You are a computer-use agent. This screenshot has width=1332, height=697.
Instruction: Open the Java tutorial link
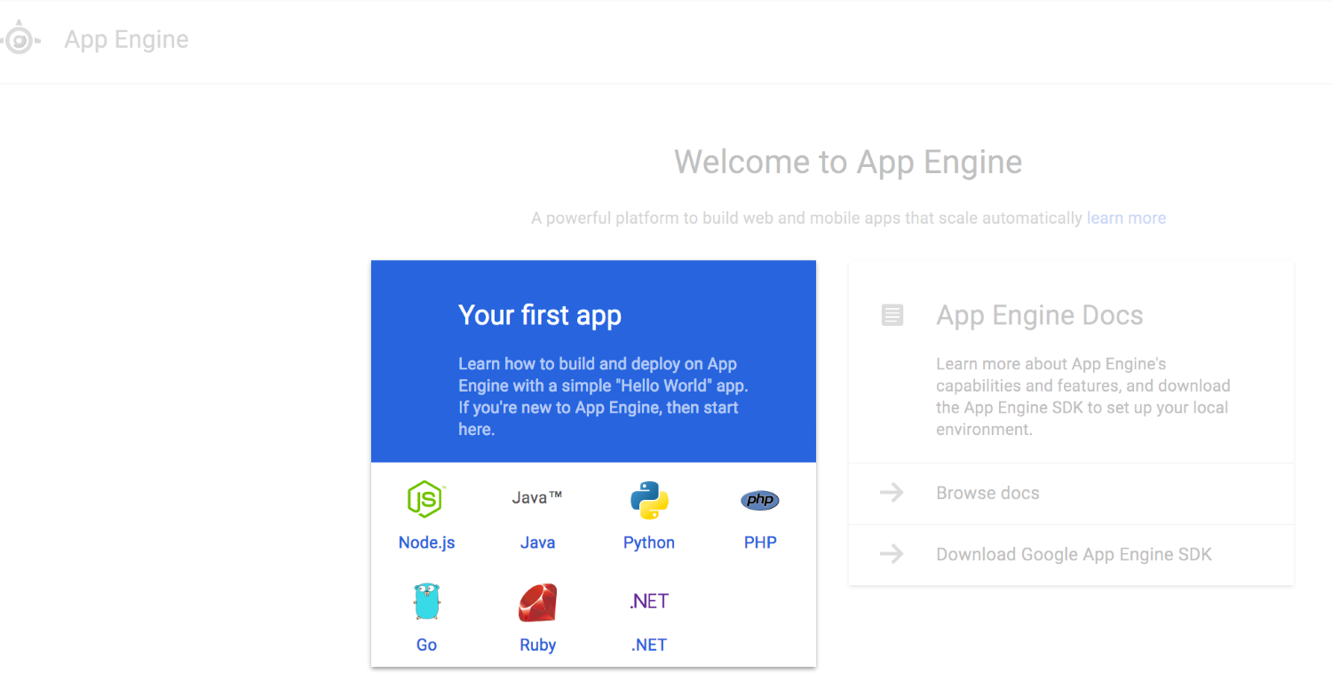tap(537, 543)
